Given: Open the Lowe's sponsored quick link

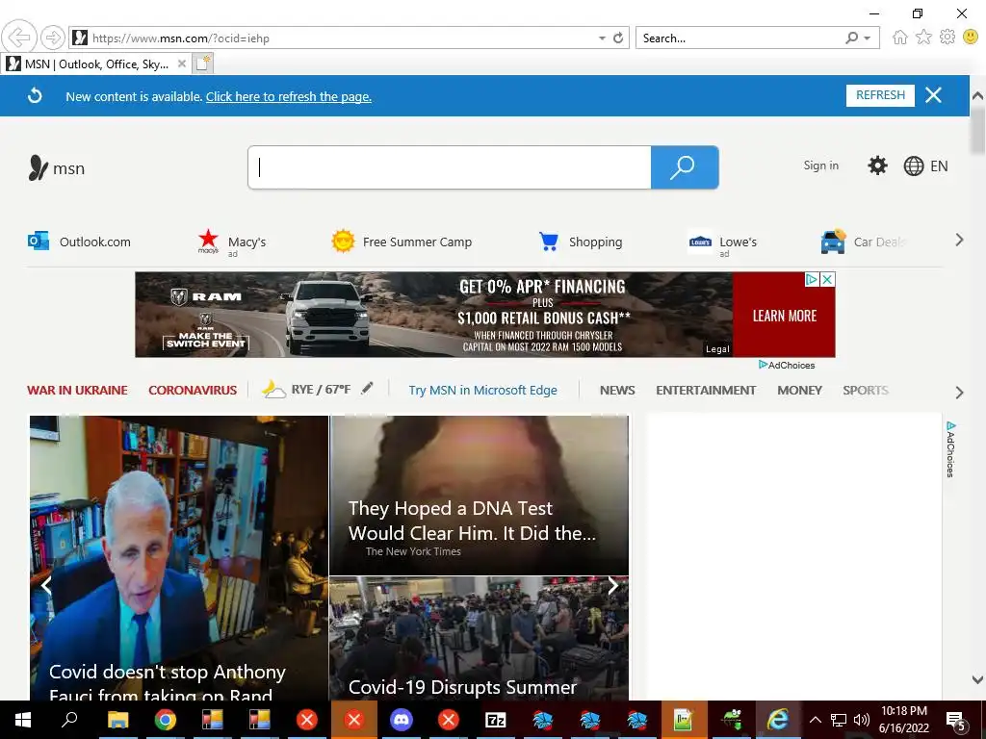Looking at the screenshot, I should 722,242.
